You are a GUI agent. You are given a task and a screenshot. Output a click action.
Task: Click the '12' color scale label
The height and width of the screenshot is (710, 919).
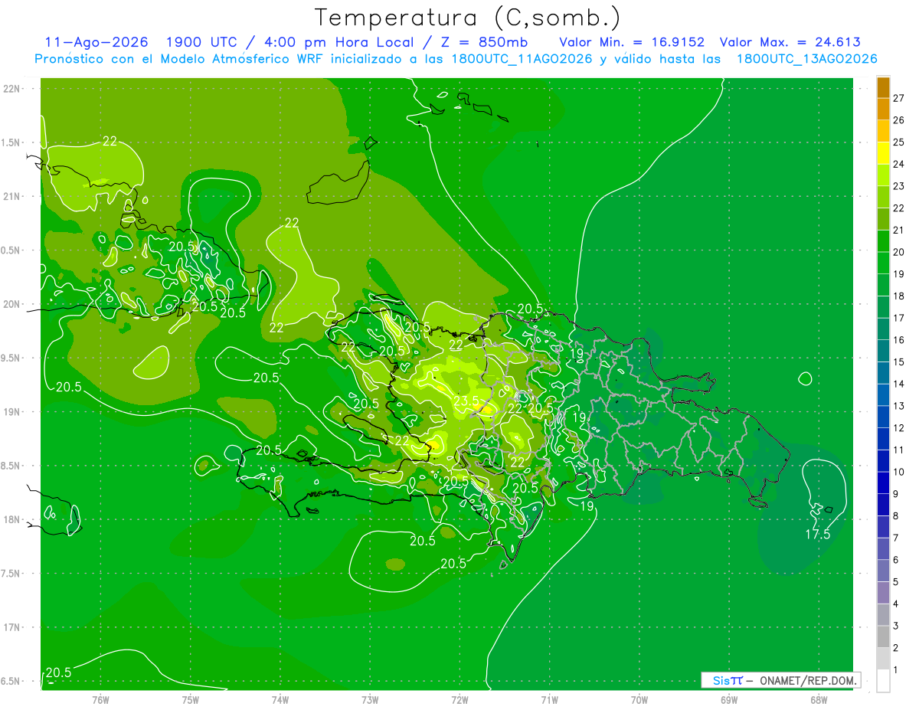[898, 428]
